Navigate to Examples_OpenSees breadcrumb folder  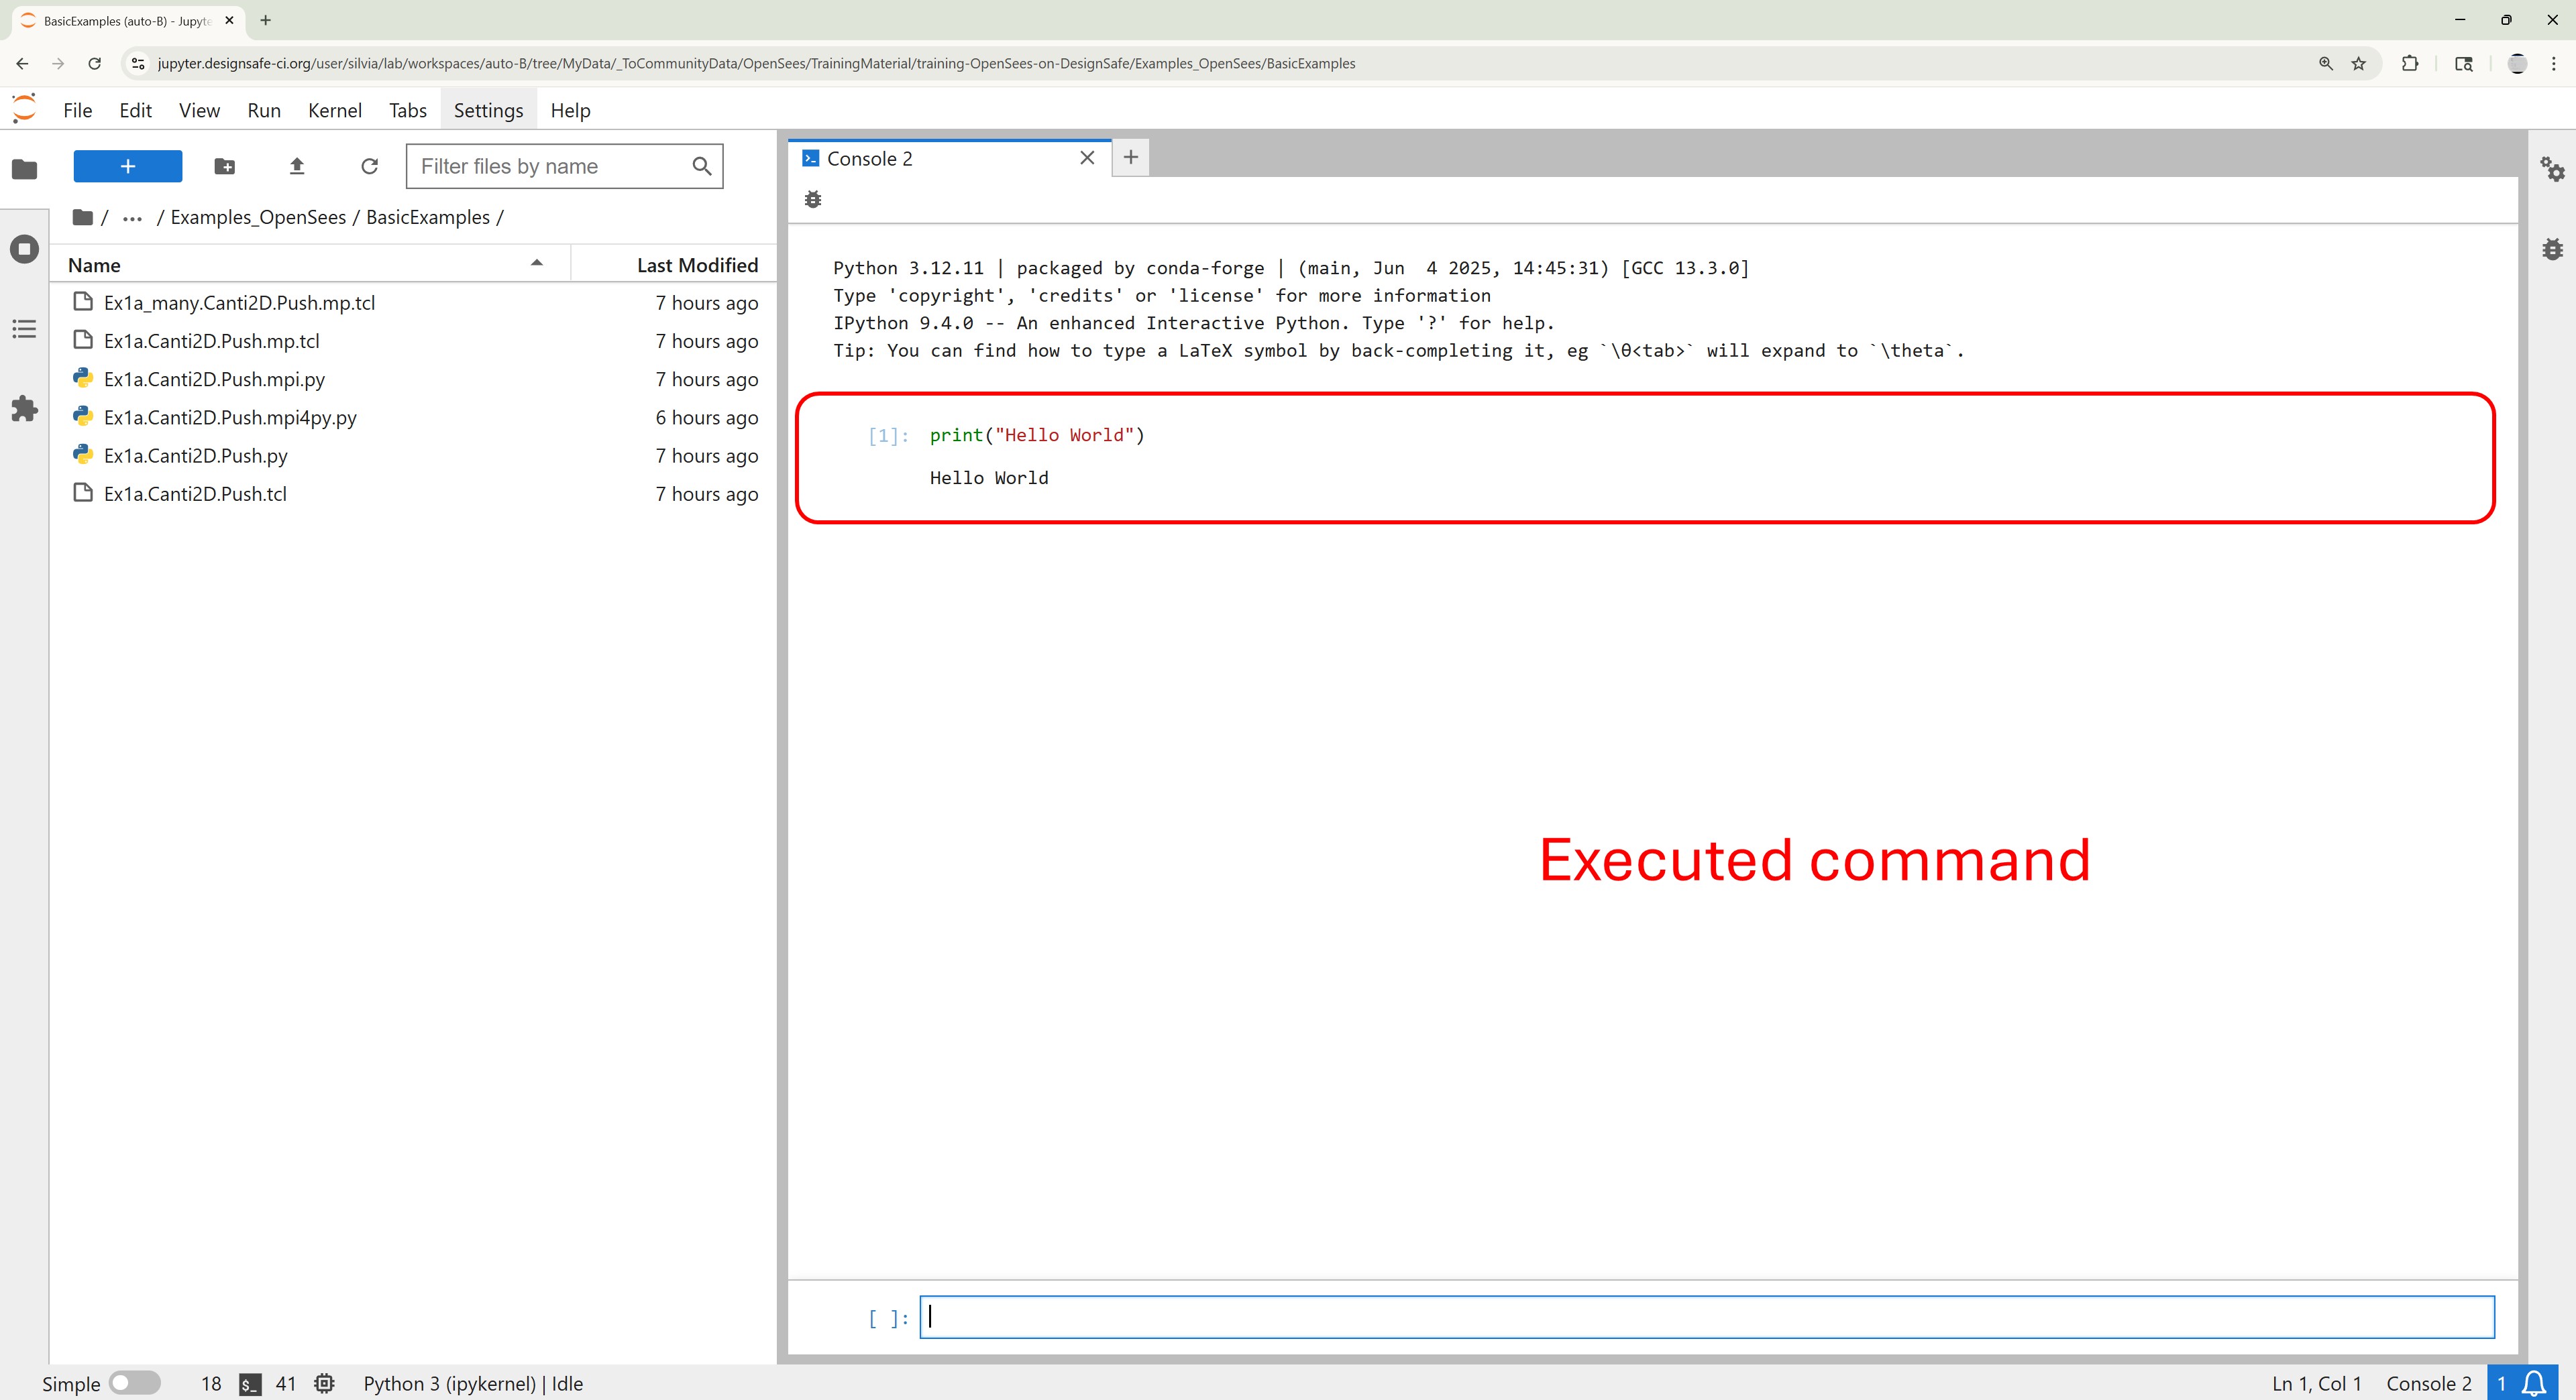pos(258,218)
